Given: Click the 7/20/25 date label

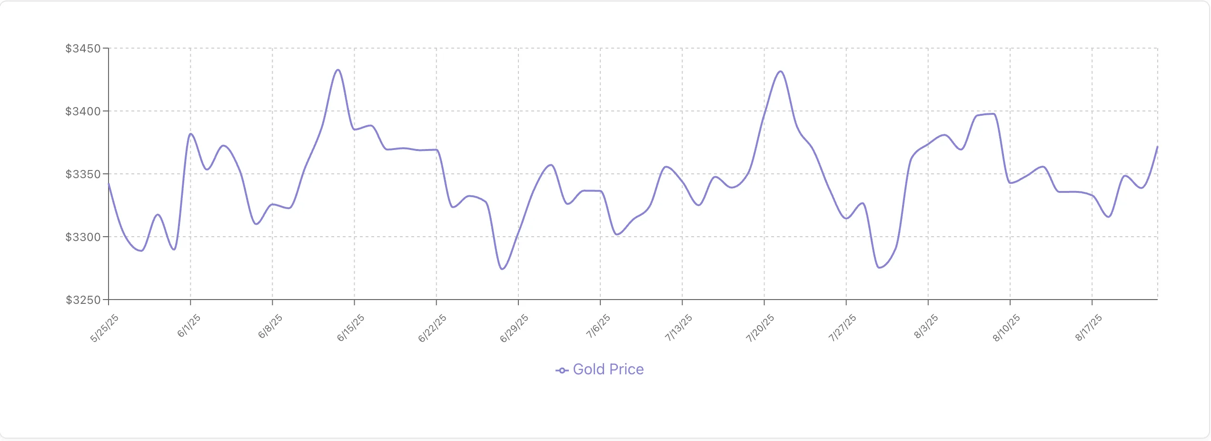Looking at the screenshot, I should pos(760,328).
